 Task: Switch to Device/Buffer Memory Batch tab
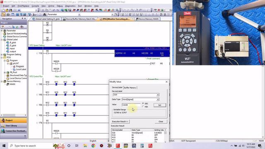pos(79,19)
